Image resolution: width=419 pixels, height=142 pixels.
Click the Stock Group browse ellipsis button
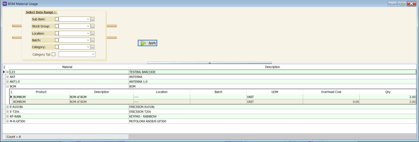coord(93,26)
